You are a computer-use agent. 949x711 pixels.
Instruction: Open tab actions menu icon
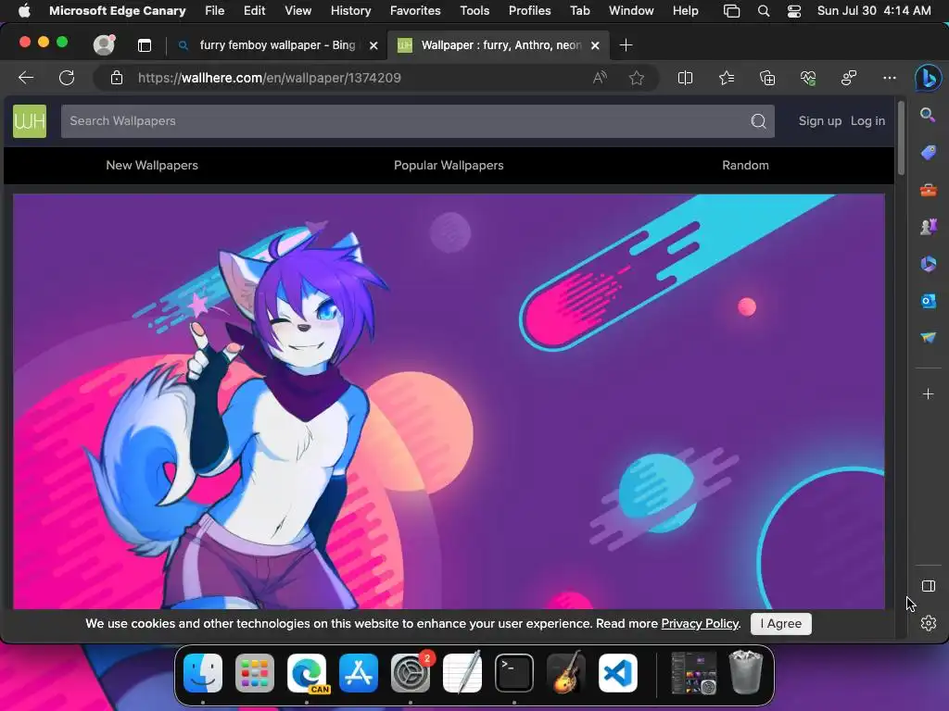[144, 45]
